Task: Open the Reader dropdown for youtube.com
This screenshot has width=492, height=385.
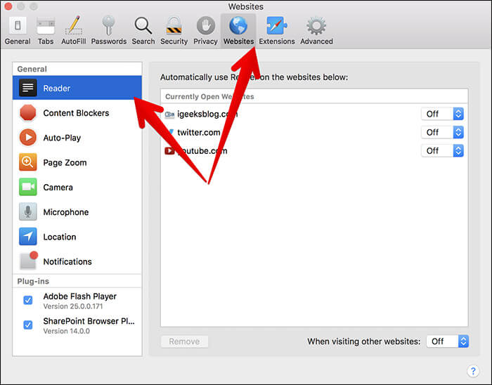Action: click(442, 151)
